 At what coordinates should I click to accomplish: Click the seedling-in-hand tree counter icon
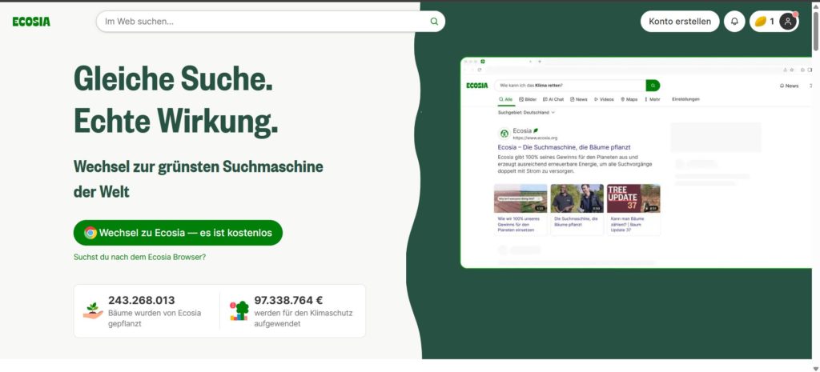click(x=93, y=310)
